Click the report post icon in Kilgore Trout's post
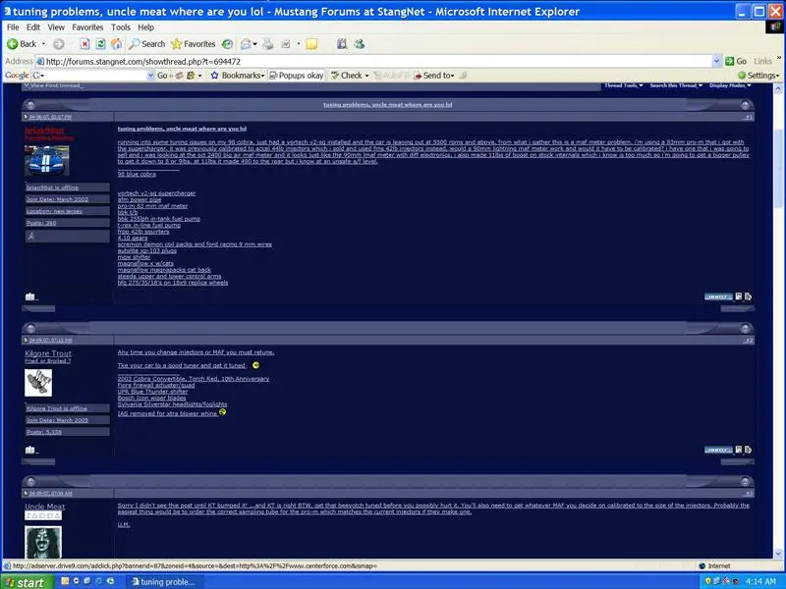 (30, 450)
